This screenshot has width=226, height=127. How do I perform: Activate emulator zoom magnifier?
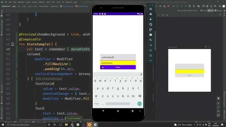coord(151,40)
